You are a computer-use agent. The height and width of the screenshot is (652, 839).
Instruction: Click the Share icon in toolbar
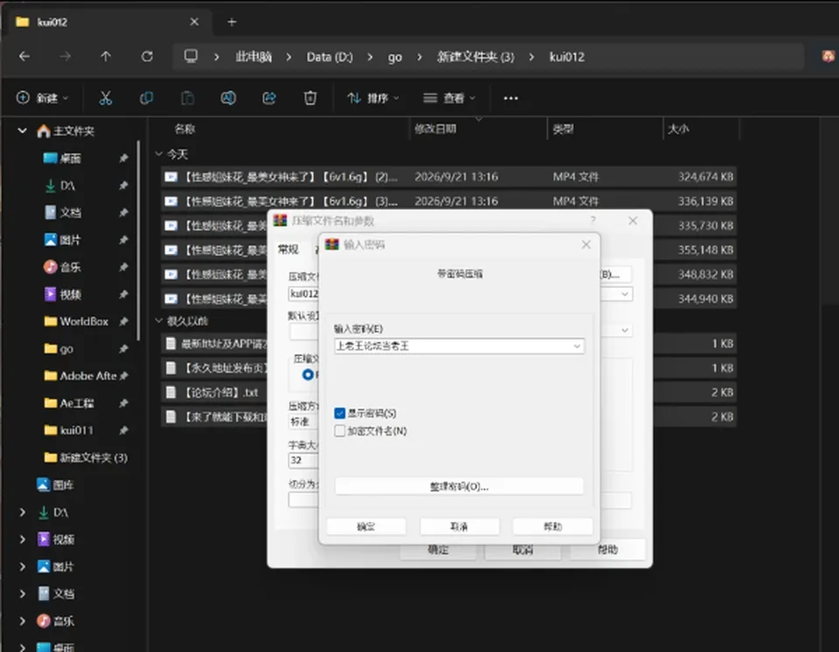tap(269, 99)
